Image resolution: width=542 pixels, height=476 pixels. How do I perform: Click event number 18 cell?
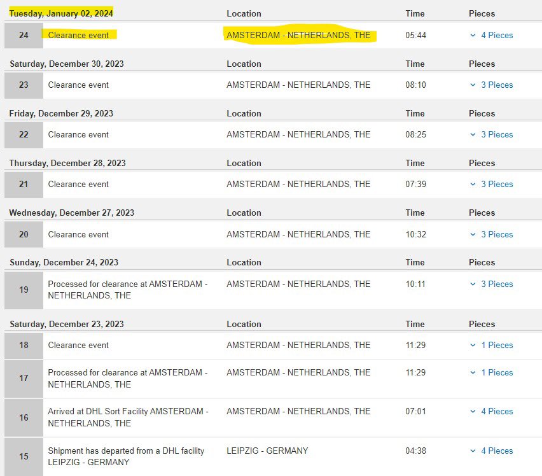pos(24,345)
